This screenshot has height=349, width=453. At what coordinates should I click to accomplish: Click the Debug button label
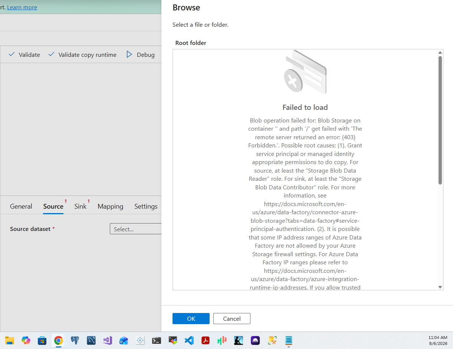click(x=146, y=55)
